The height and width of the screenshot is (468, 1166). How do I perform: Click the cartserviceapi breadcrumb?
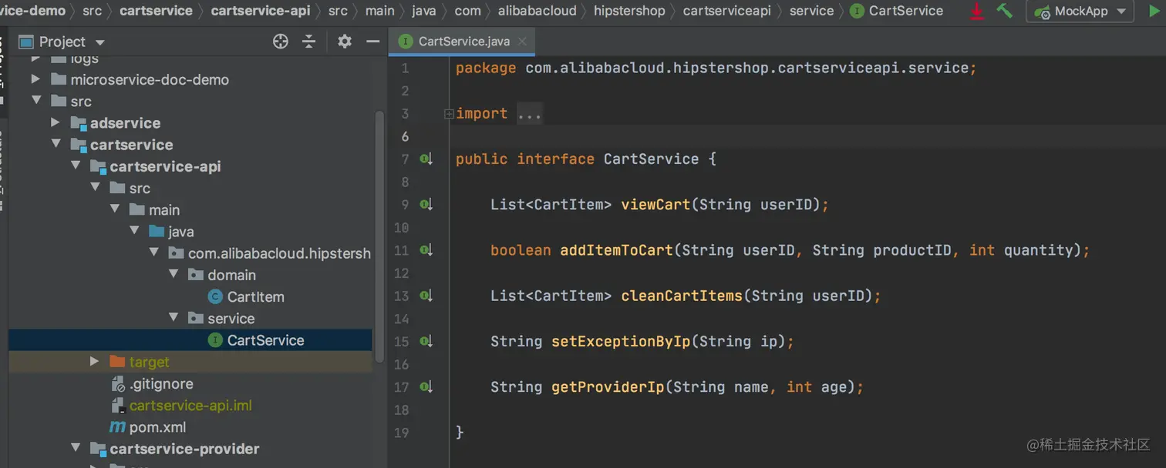(x=727, y=11)
